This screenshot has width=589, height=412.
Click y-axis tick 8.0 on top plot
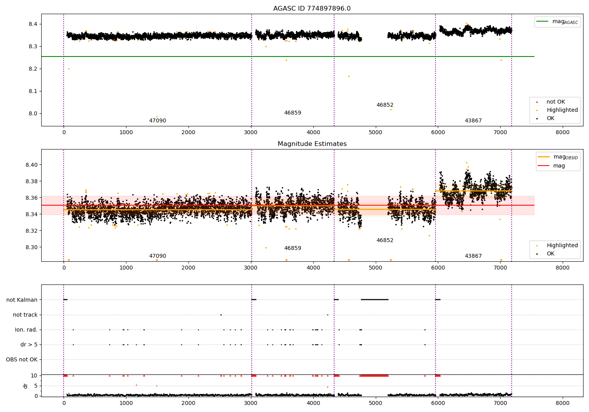point(33,114)
